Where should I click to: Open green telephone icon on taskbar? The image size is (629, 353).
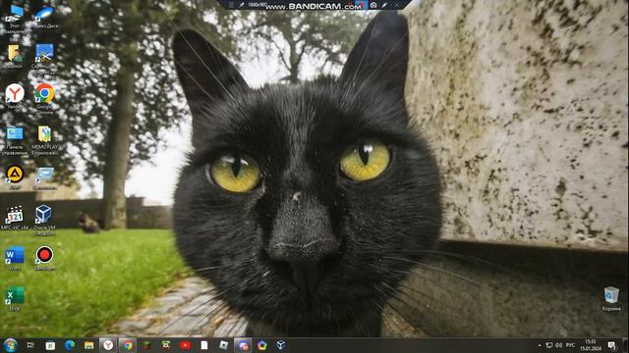166,345
